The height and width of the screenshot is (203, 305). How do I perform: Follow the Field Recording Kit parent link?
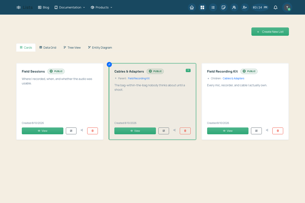139,78
